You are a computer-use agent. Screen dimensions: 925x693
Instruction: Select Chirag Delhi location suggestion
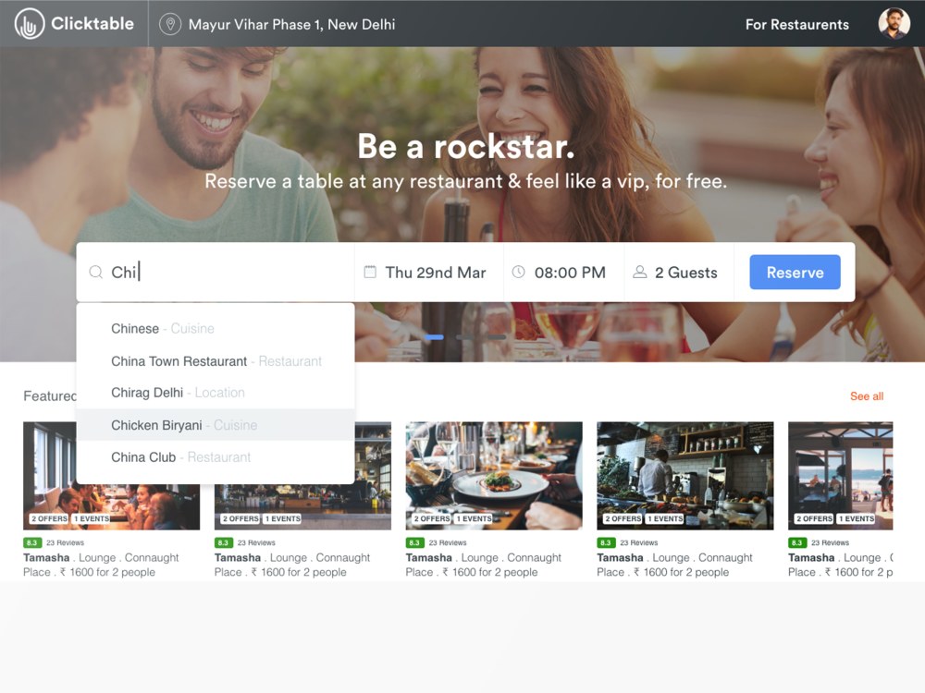point(216,393)
